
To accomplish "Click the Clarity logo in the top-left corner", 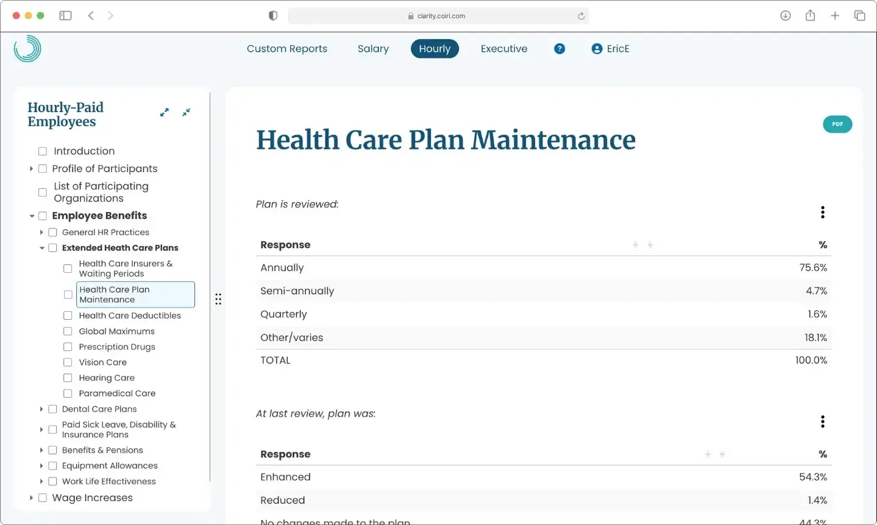I will 28,48.
